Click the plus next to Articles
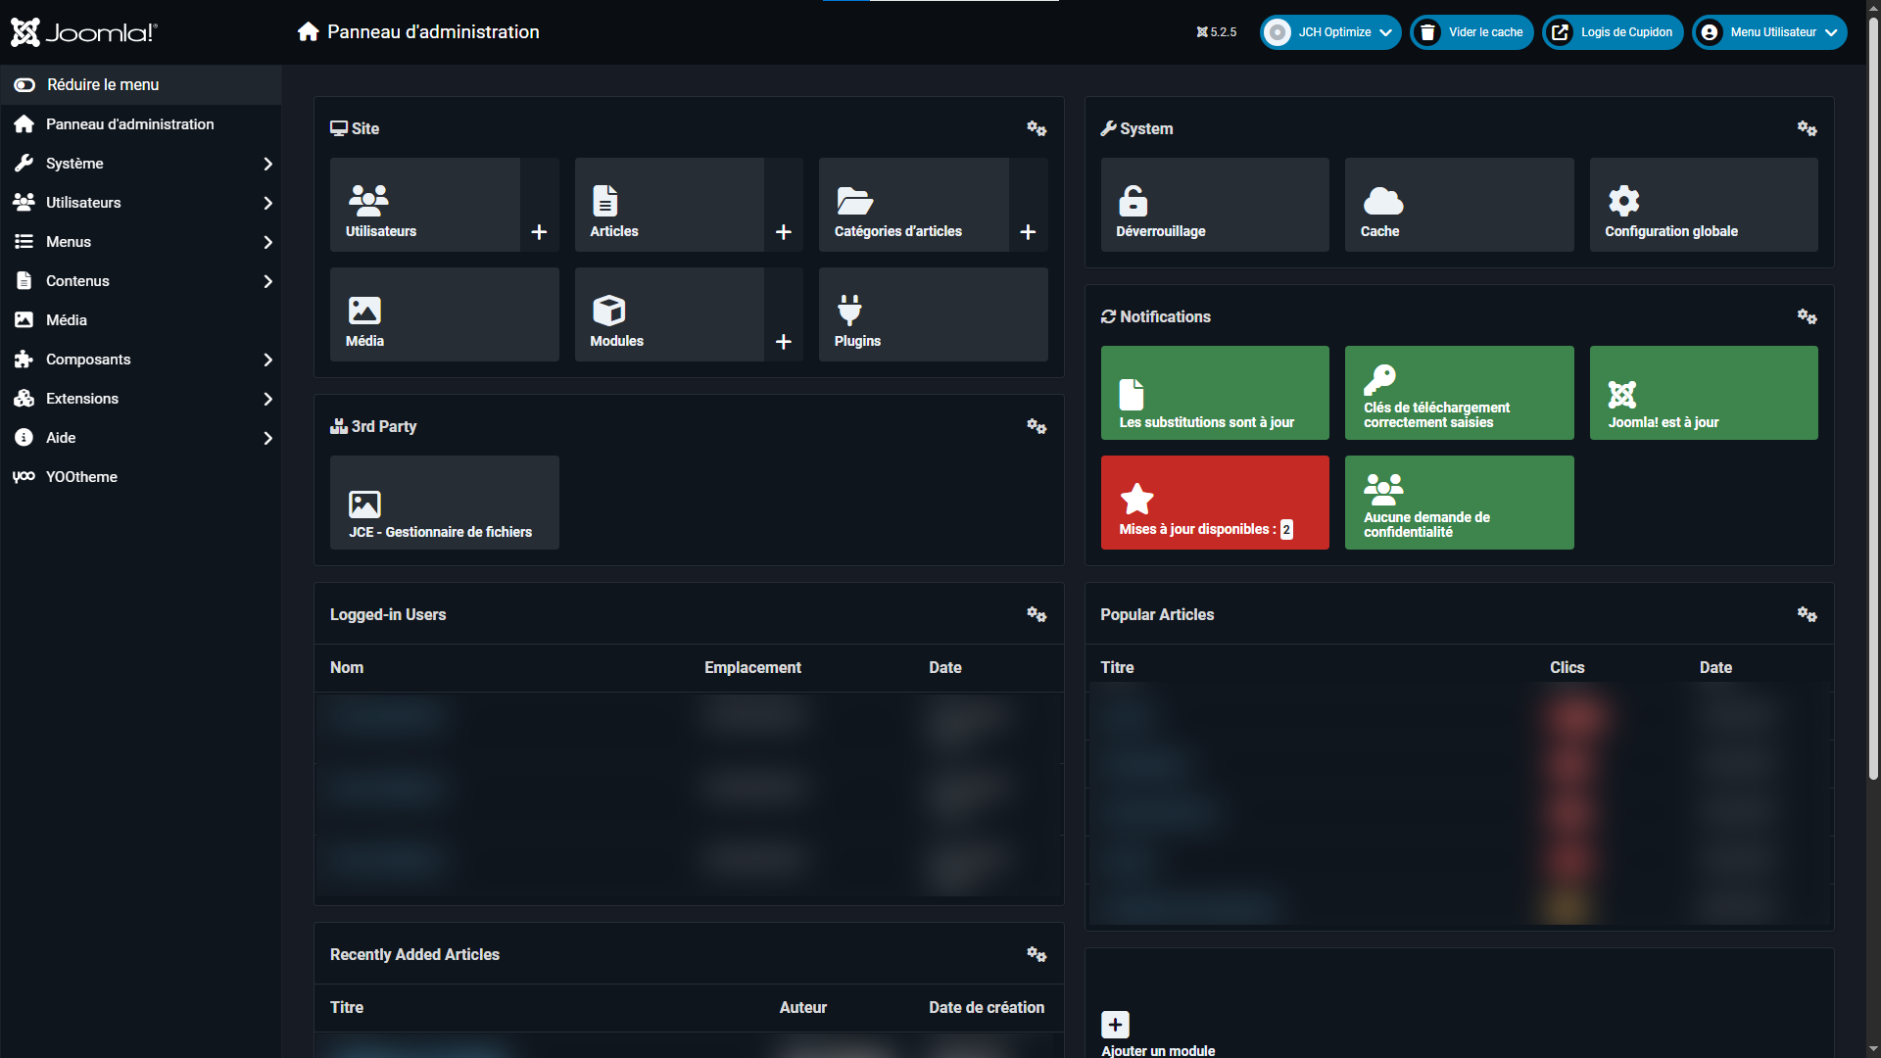The width and height of the screenshot is (1881, 1058). [783, 232]
